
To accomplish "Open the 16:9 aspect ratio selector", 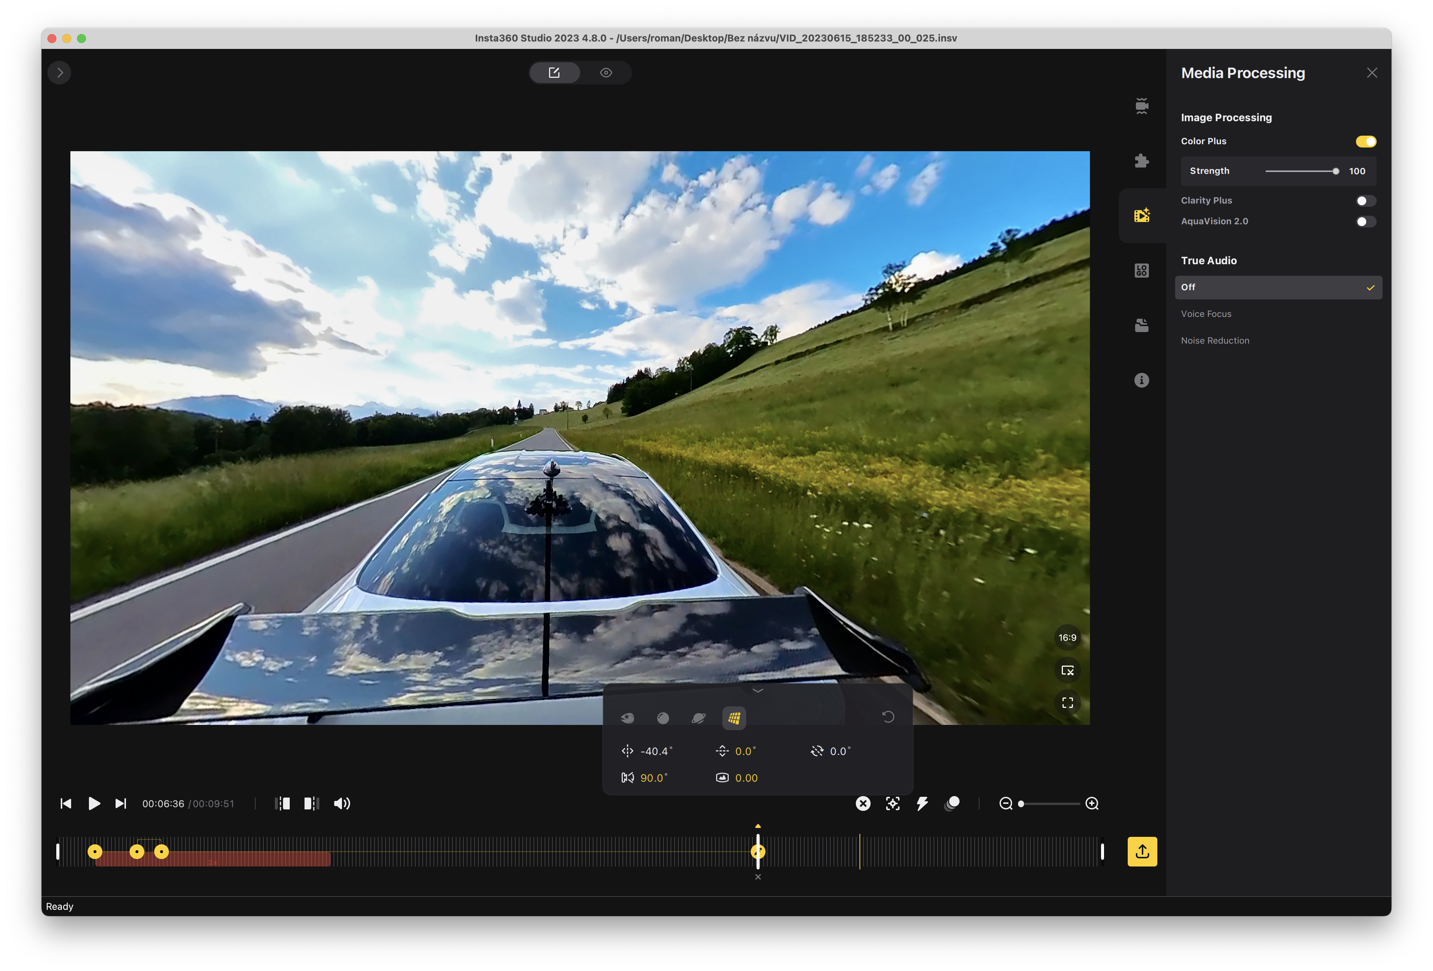I will click(x=1067, y=638).
